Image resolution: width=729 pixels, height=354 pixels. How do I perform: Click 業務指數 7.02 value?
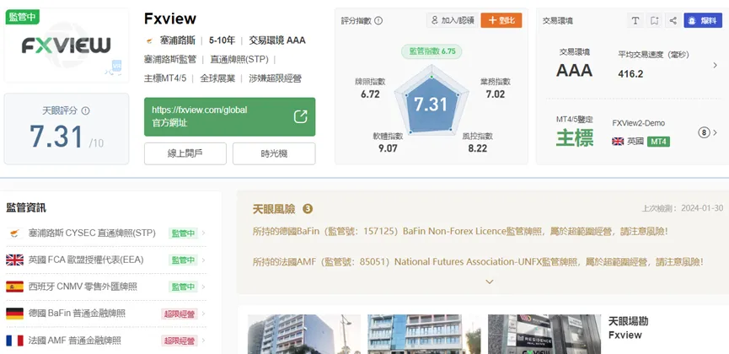496,94
